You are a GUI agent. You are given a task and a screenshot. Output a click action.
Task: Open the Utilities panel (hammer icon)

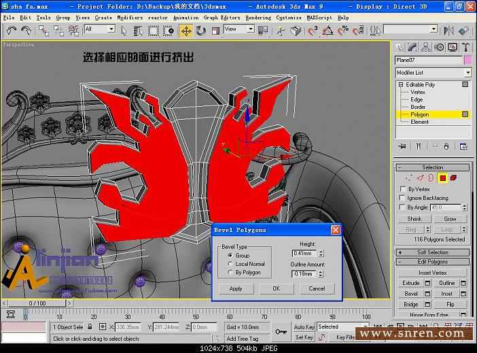(466, 47)
